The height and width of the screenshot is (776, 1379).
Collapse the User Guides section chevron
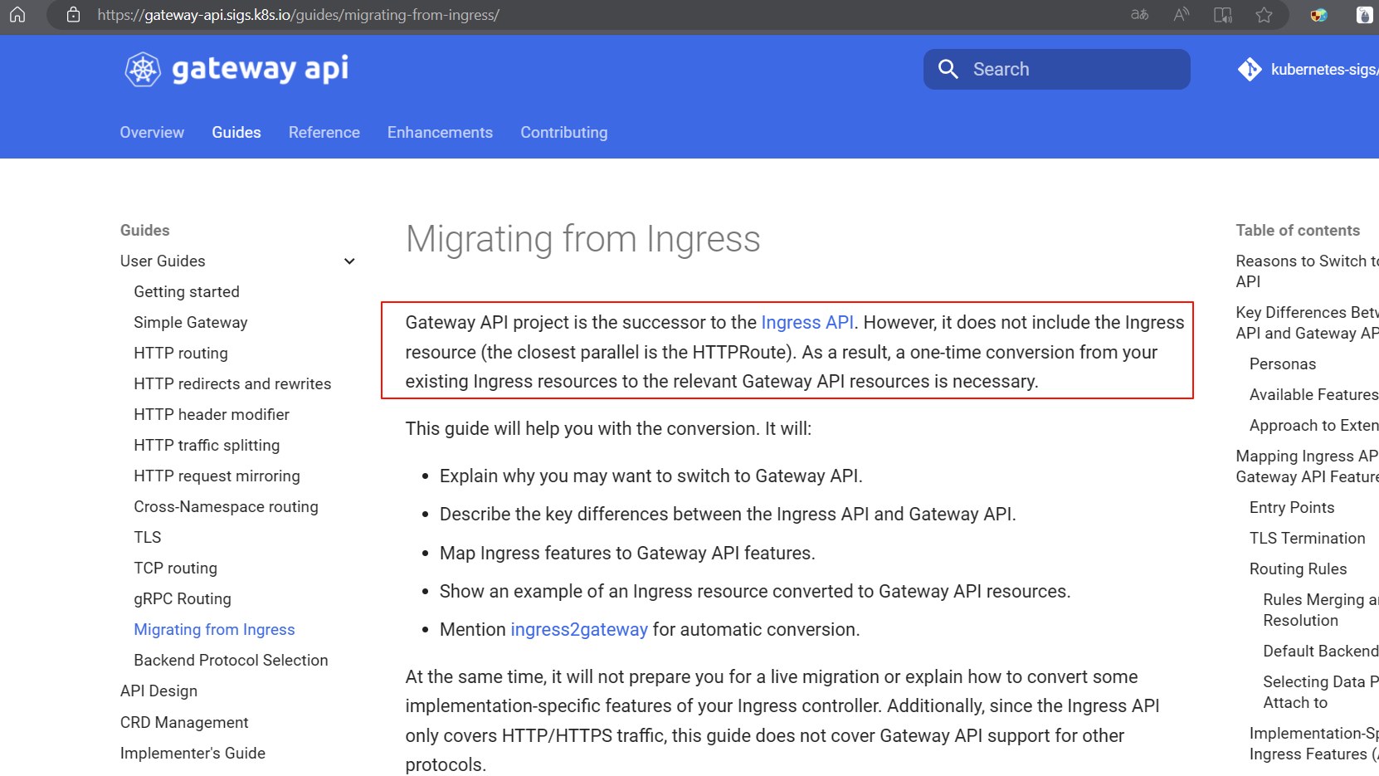pos(349,261)
